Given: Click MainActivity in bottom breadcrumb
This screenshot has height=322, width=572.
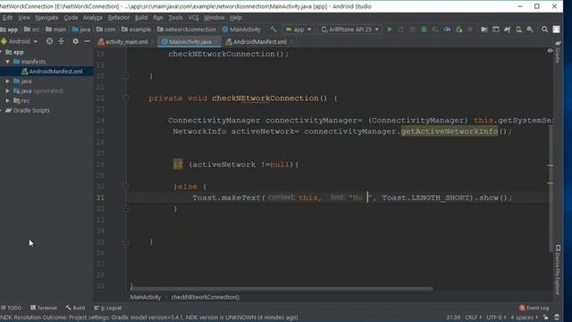Looking at the screenshot, I should (145, 297).
